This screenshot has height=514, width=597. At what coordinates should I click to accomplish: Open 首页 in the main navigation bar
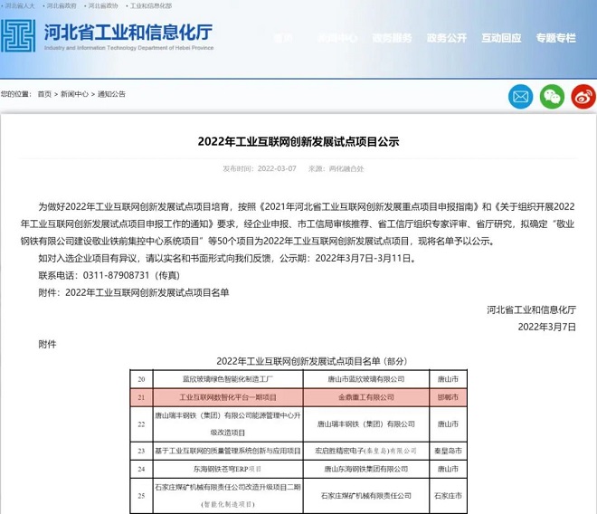click(283, 38)
